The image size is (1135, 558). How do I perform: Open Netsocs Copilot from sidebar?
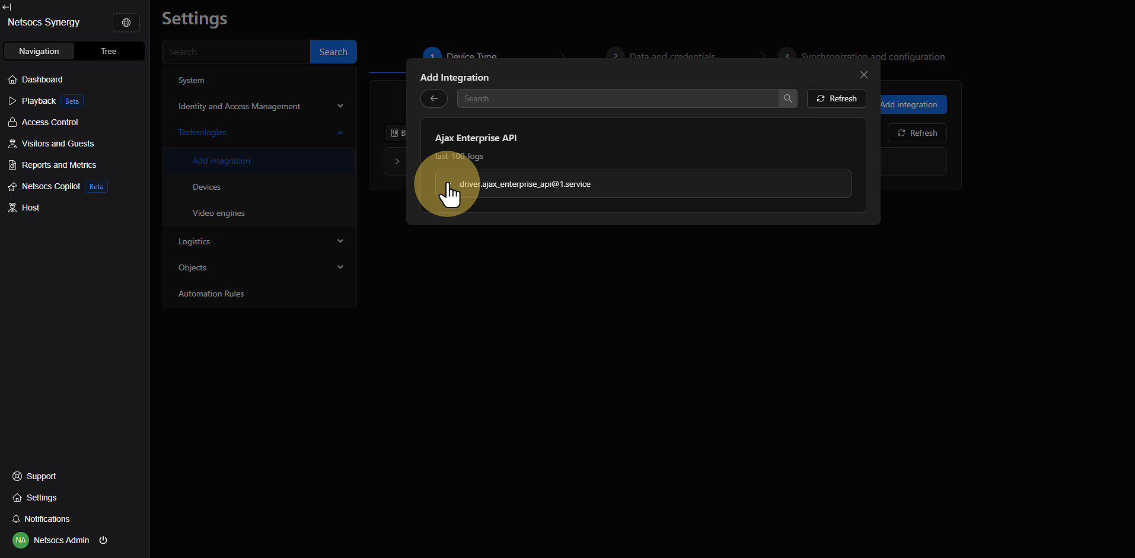point(51,186)
